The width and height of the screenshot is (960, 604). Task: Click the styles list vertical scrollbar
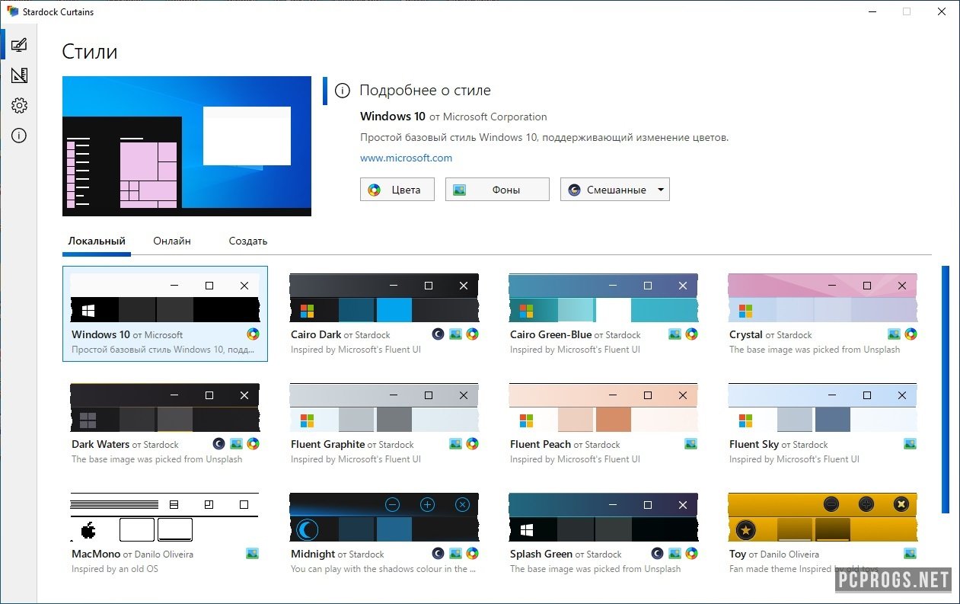pyautogui.click(x=946, y=388)
